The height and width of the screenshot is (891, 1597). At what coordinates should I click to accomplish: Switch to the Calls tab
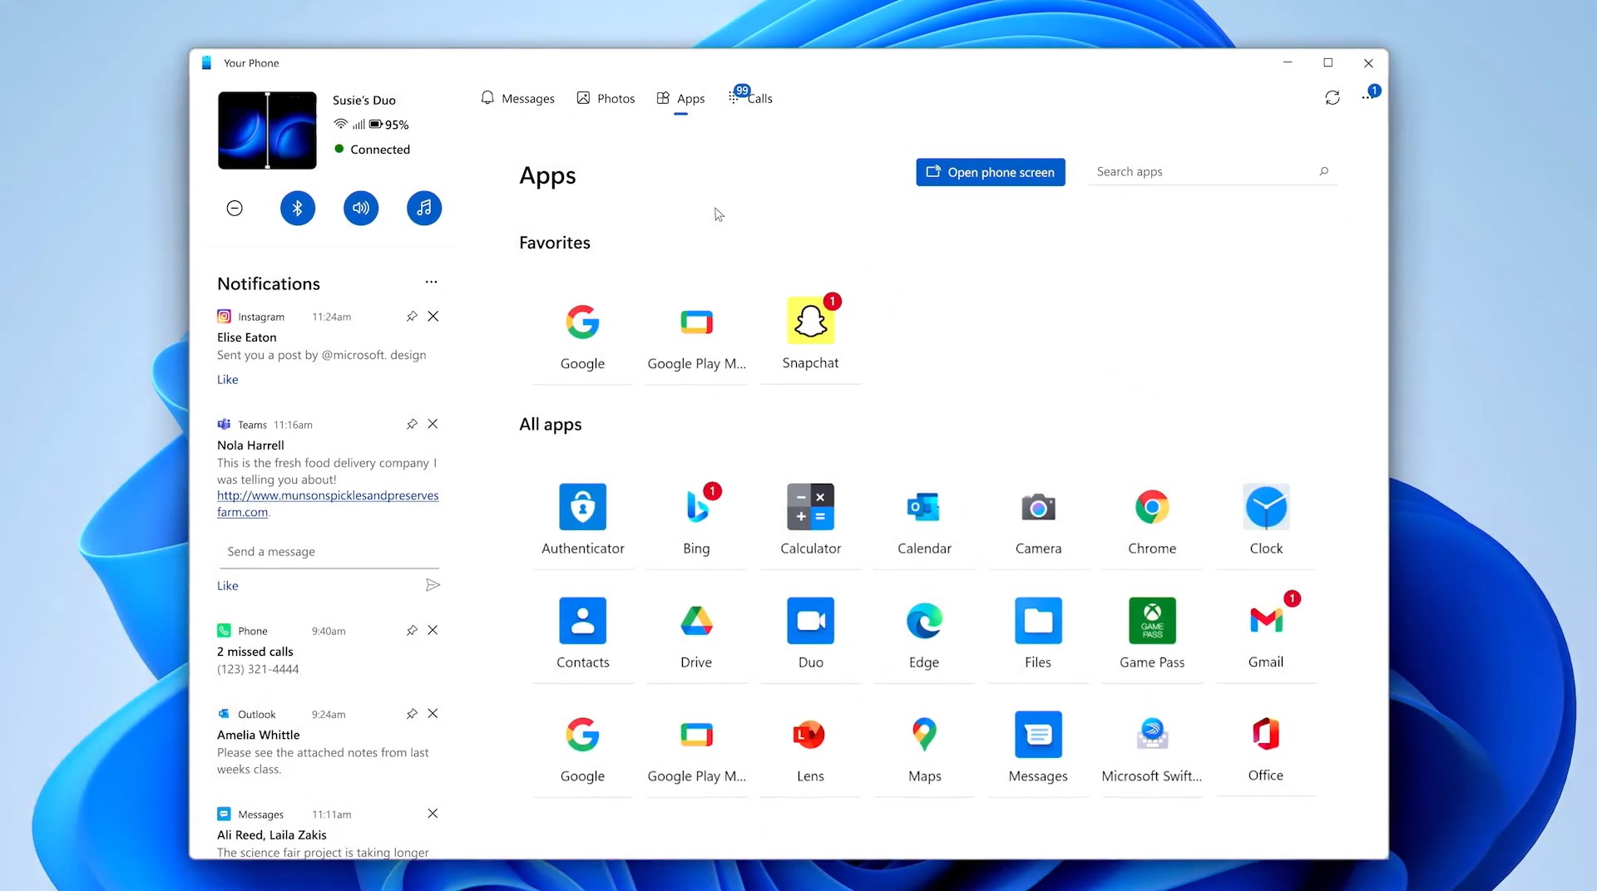(x=750, y=98)
